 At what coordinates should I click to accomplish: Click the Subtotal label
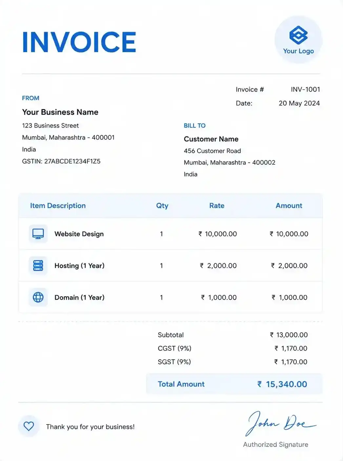pyautogui.click(x=171, y=335)
